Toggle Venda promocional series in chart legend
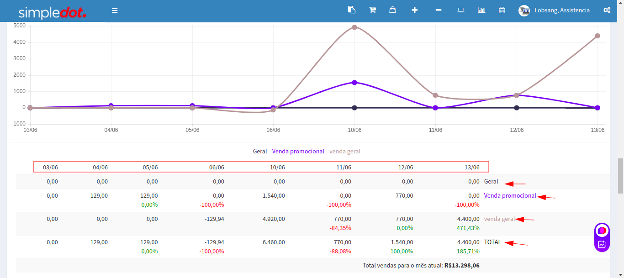Screen dimensions: 624x278 tap(298, 152)
